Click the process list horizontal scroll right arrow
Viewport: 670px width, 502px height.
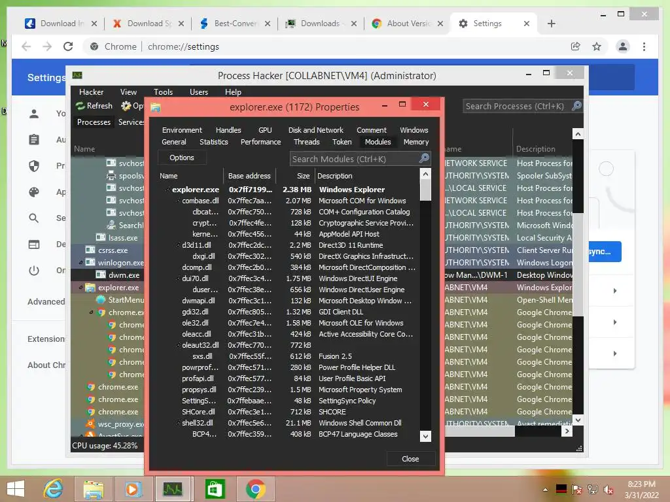[x=567, y=431]
